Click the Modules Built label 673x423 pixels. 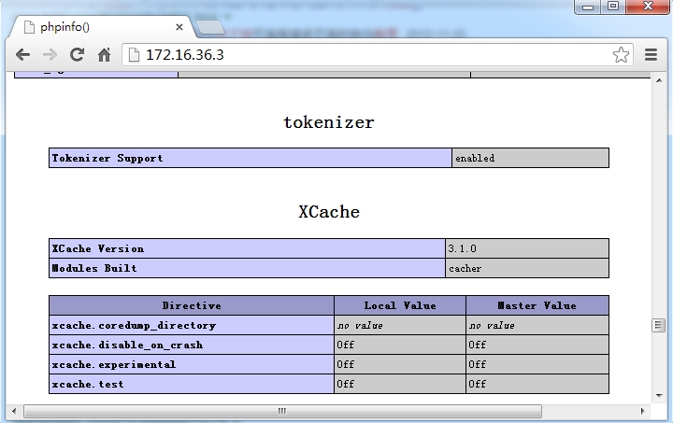tap(247, 268)
